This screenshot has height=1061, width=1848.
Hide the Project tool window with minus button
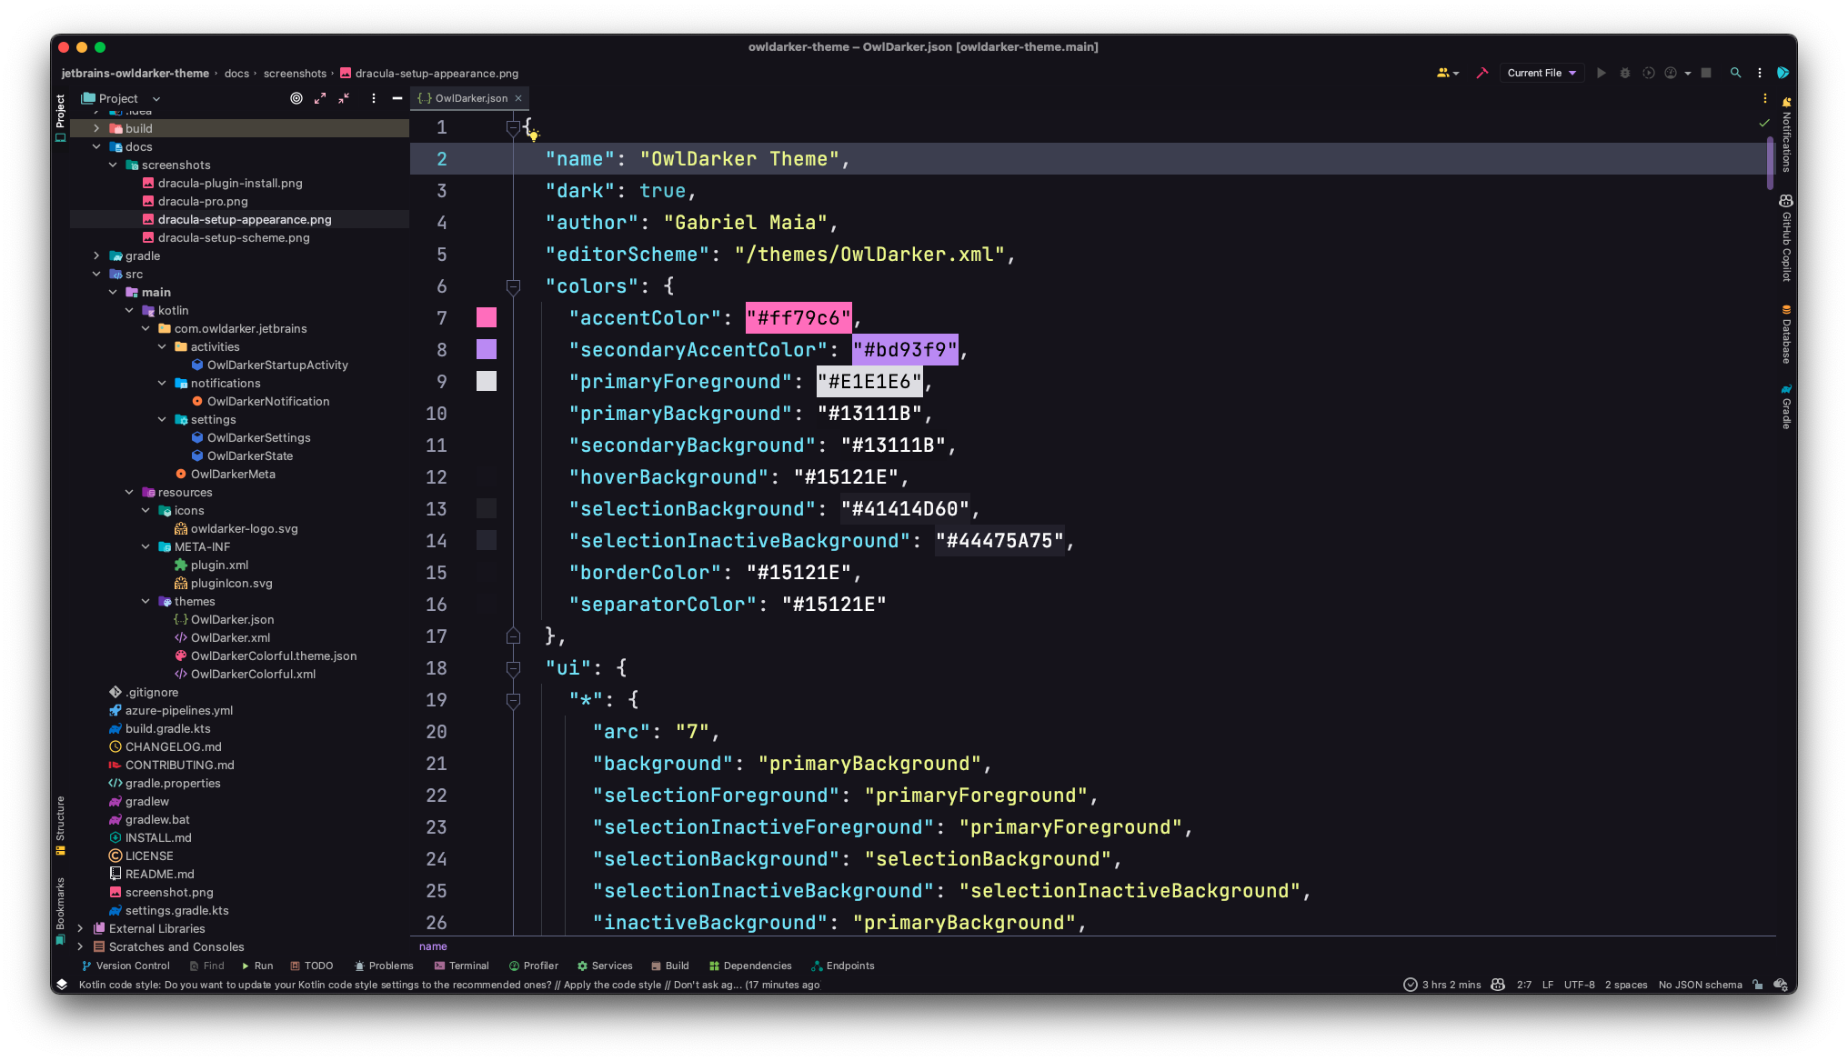pos(397,98)
